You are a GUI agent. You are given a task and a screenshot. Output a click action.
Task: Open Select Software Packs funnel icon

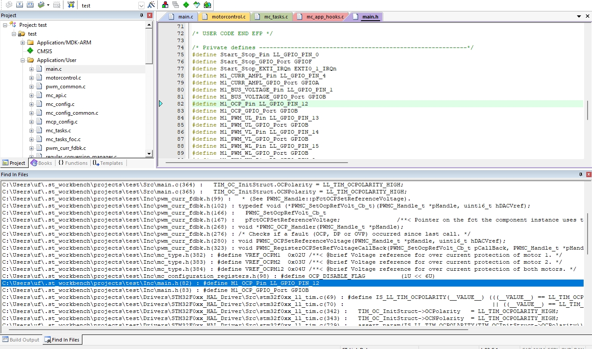(196, 5)
